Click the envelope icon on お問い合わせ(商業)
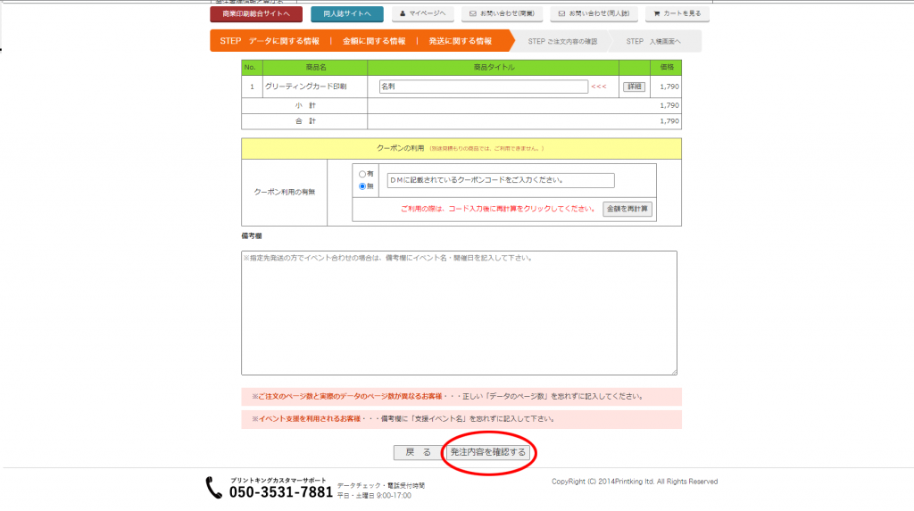 pyautogui.click(x=473, y=14)
